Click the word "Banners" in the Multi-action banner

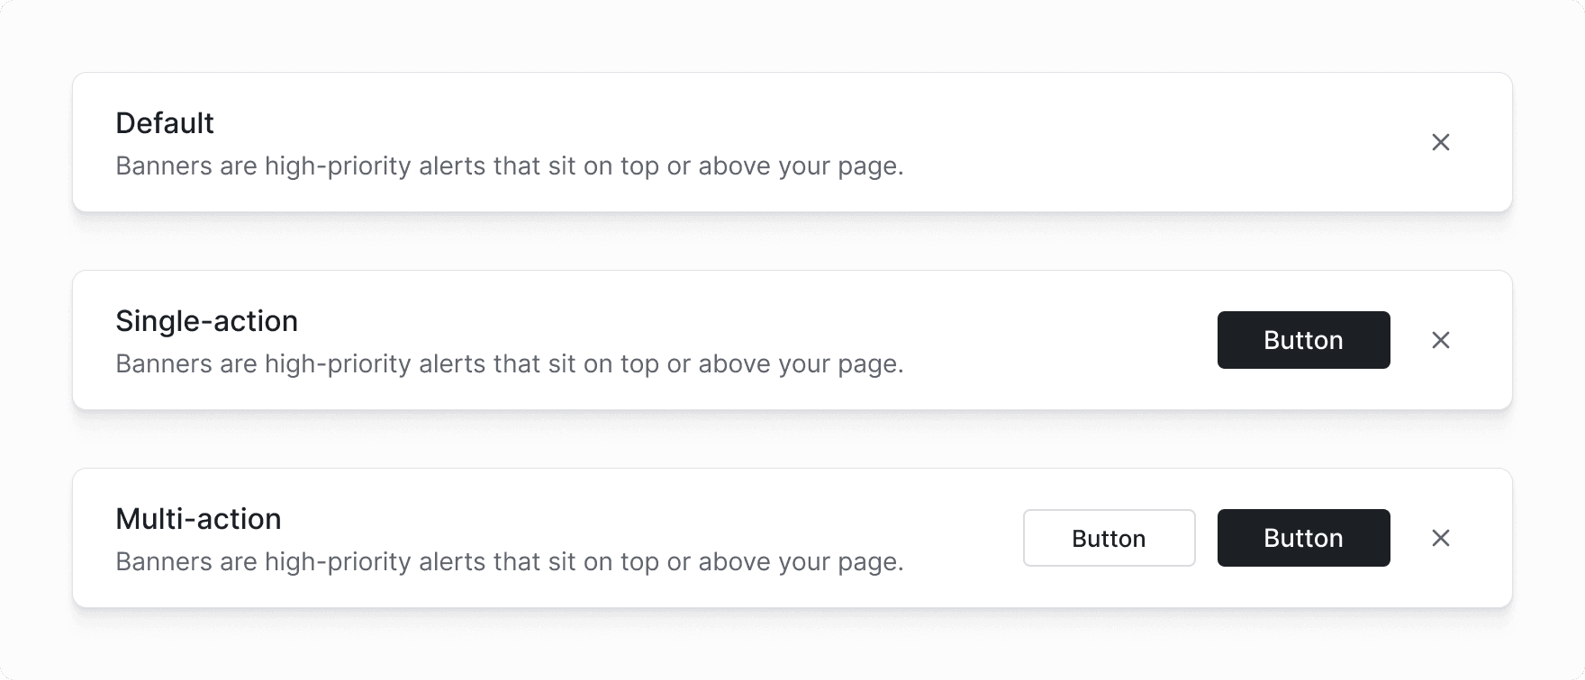pyautogui.click(x=162, y=562)
